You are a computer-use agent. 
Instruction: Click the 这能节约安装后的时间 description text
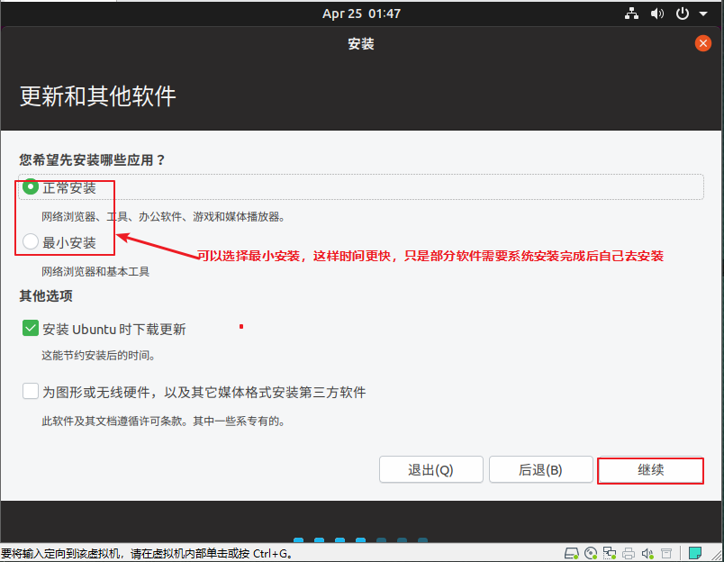coord(98,355)
